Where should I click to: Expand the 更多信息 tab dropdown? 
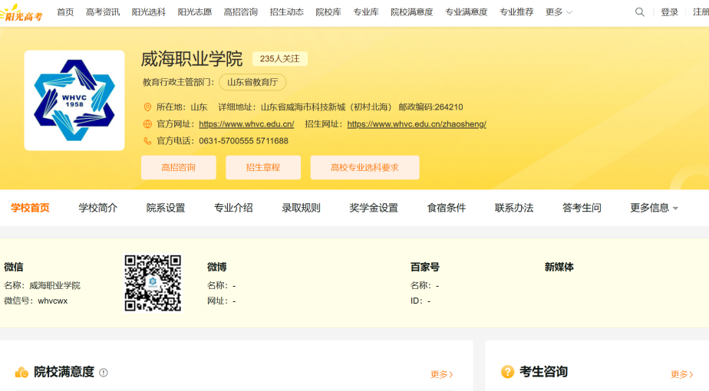pyautogui.click(x=654, y=208)
